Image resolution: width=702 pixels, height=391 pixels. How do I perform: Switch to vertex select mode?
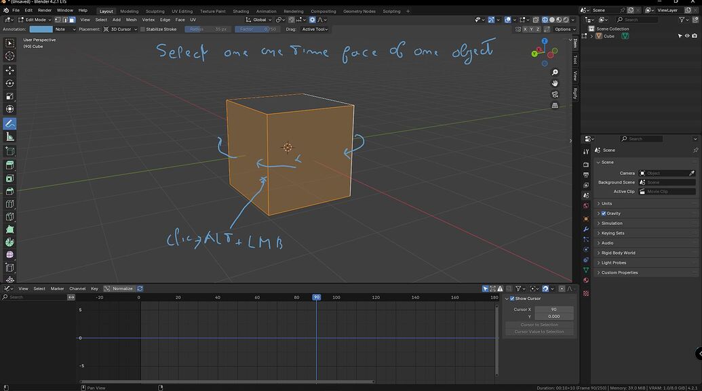point(58,20)
